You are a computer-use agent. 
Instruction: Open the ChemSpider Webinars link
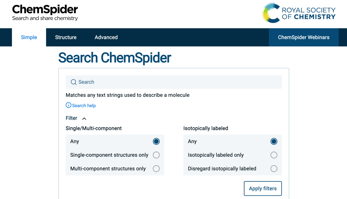[x=304, y=37]
